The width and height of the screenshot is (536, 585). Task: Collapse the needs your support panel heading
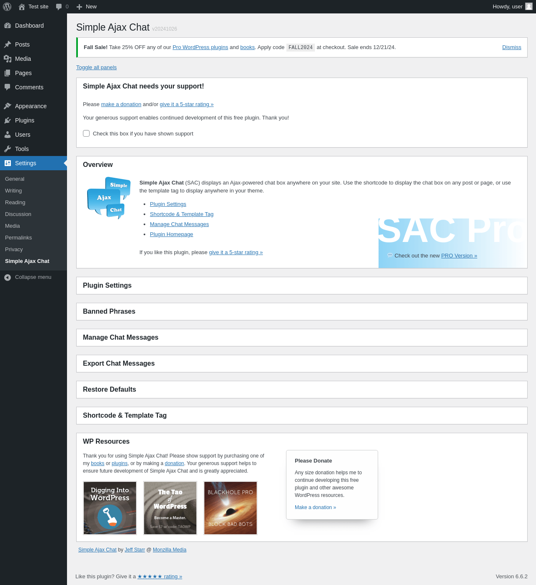(x=301, y=86)
